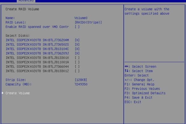Select disk row SN:BTLJ813104C

click(x=37, y=49)
